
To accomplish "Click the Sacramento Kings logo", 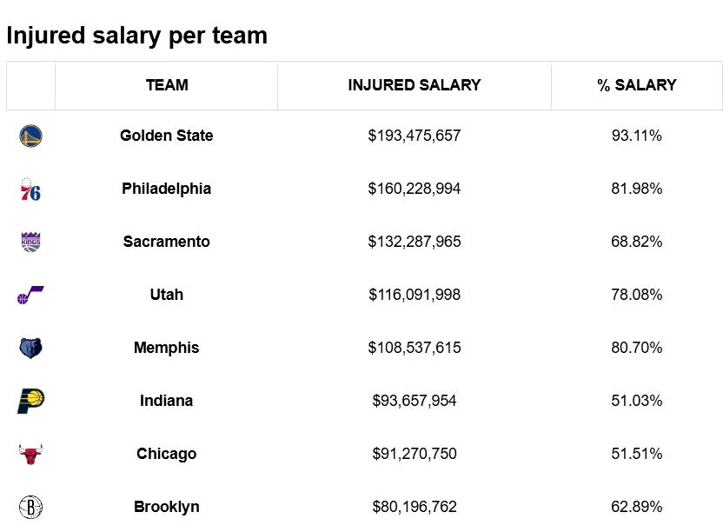I will [30, 243].
